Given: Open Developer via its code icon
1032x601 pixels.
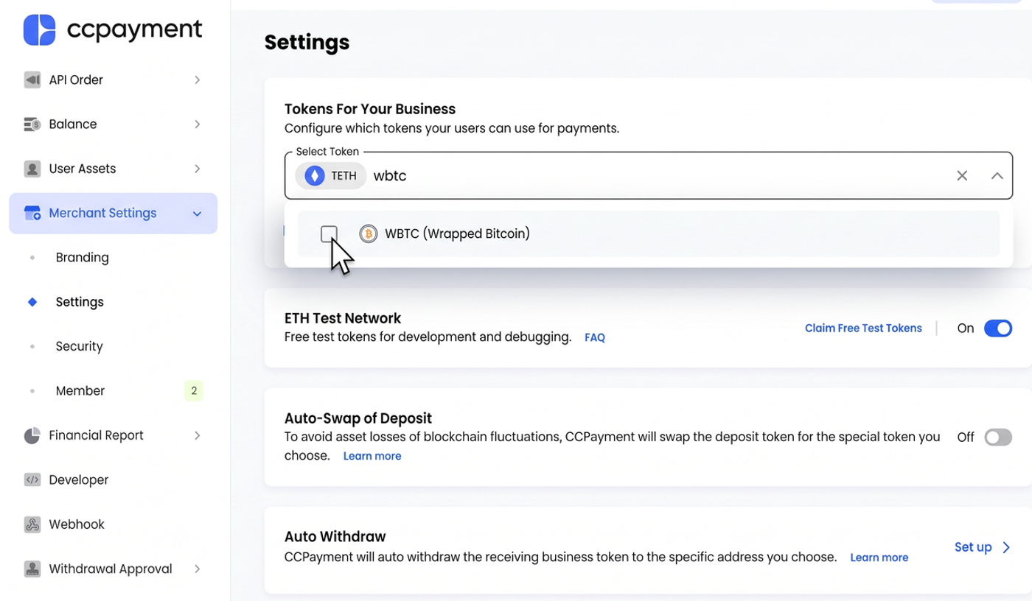Looking at the screenshot, I should pyautogui.click(x=32, y=479).
